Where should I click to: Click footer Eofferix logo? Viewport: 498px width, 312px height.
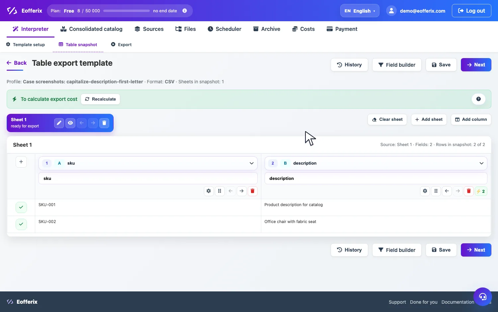tap(22, 302)
